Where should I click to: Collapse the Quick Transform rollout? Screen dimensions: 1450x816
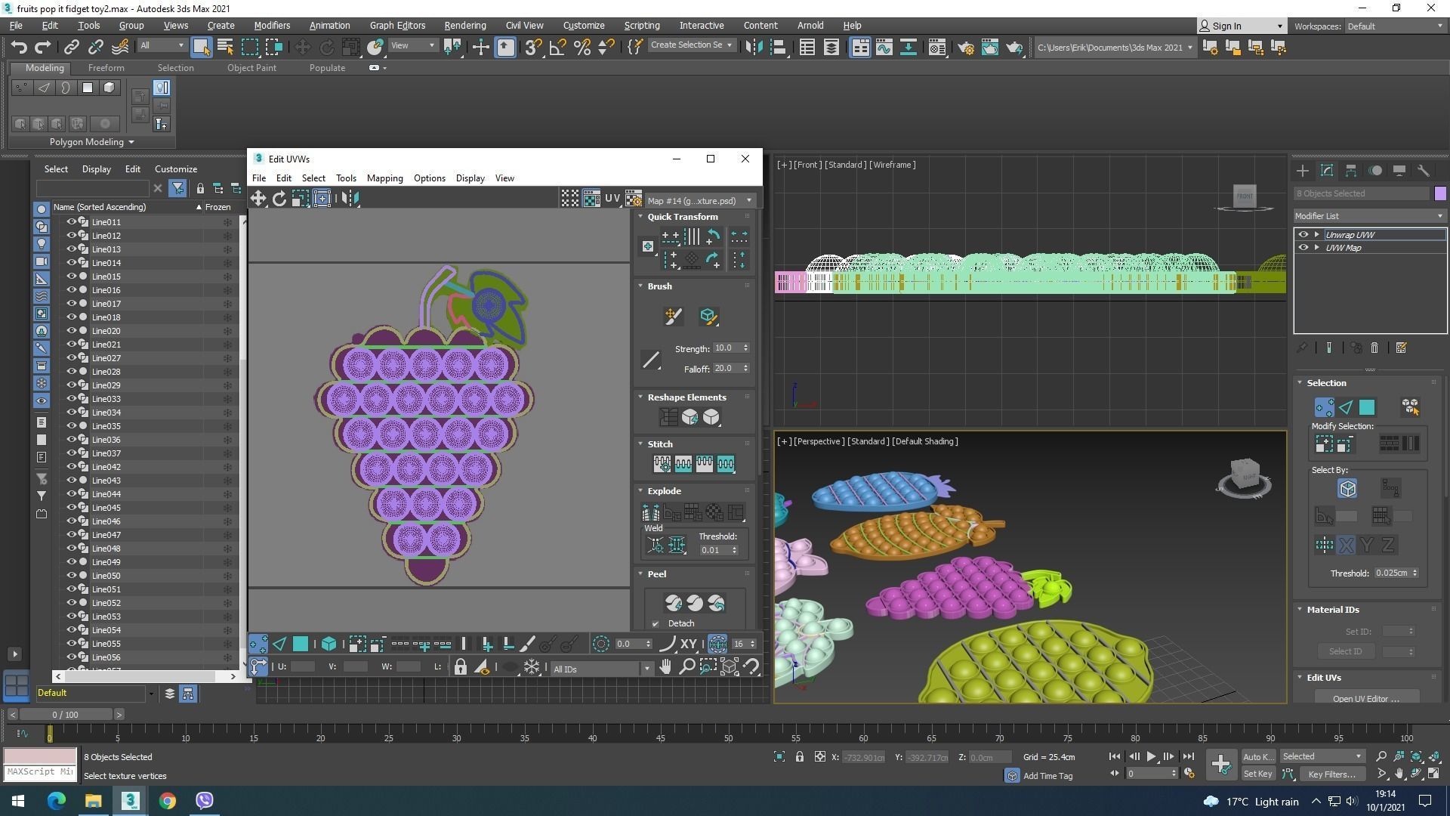[x=640, y=217]
